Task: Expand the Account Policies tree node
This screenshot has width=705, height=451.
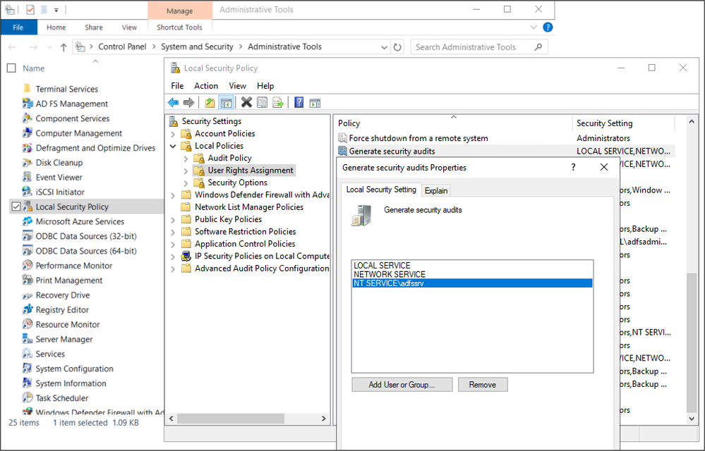Action: (173, 134)
